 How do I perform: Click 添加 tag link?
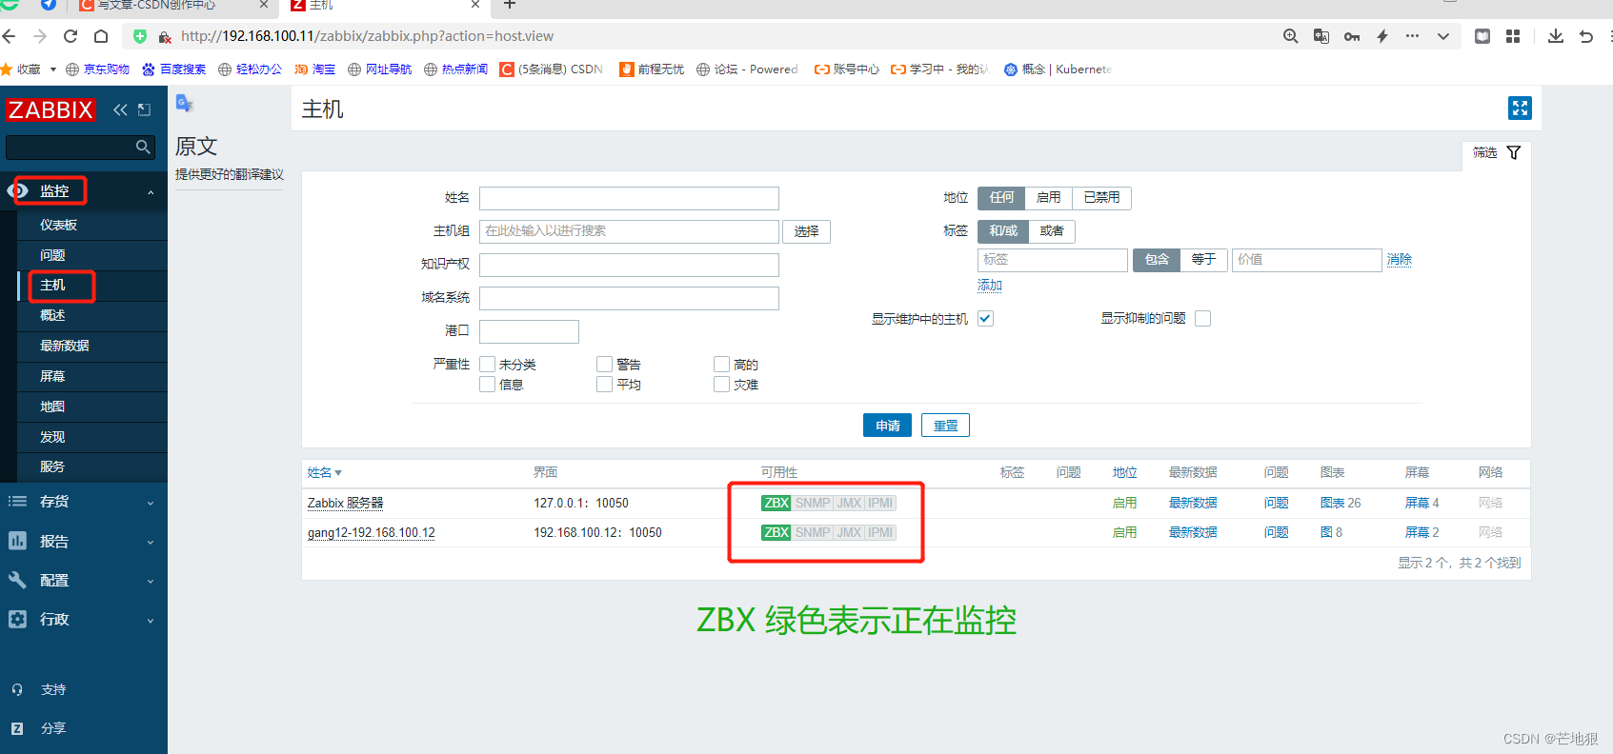point(989,285)
